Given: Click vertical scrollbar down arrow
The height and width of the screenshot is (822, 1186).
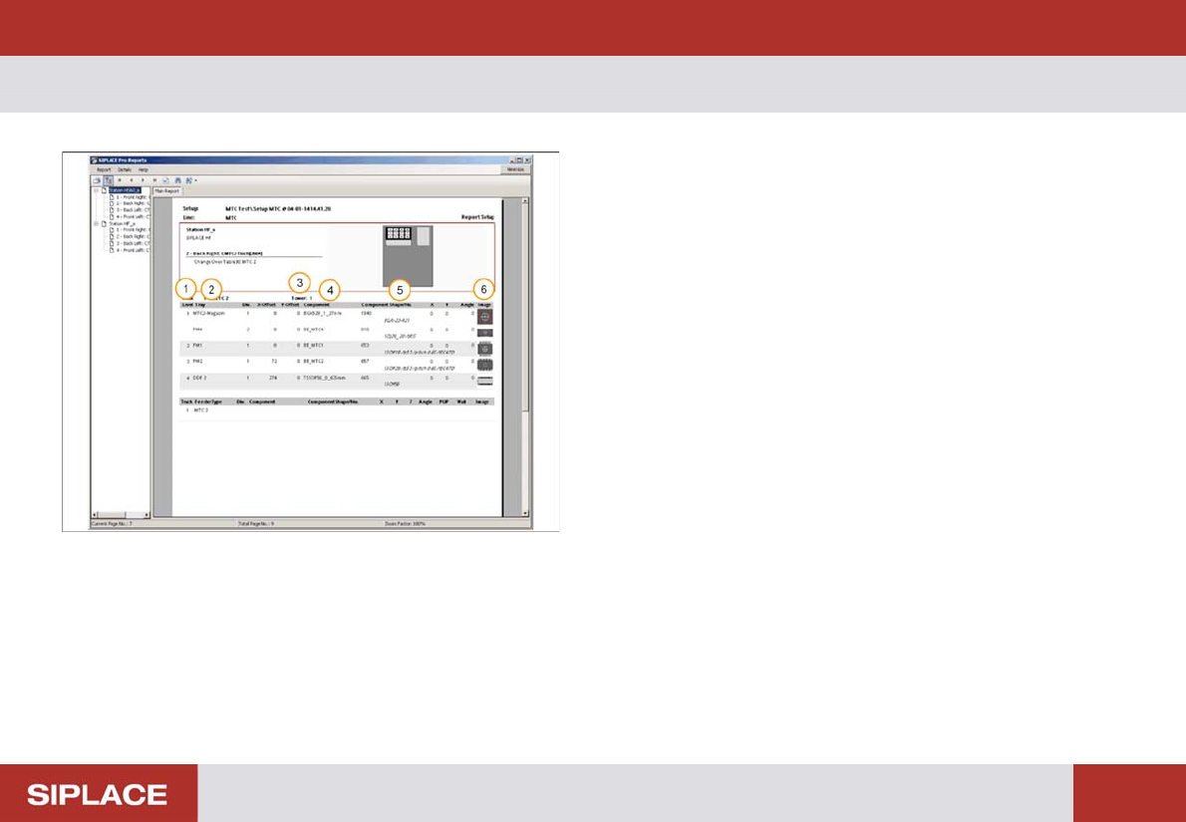Looking at the screenshot, I should 525,513.
